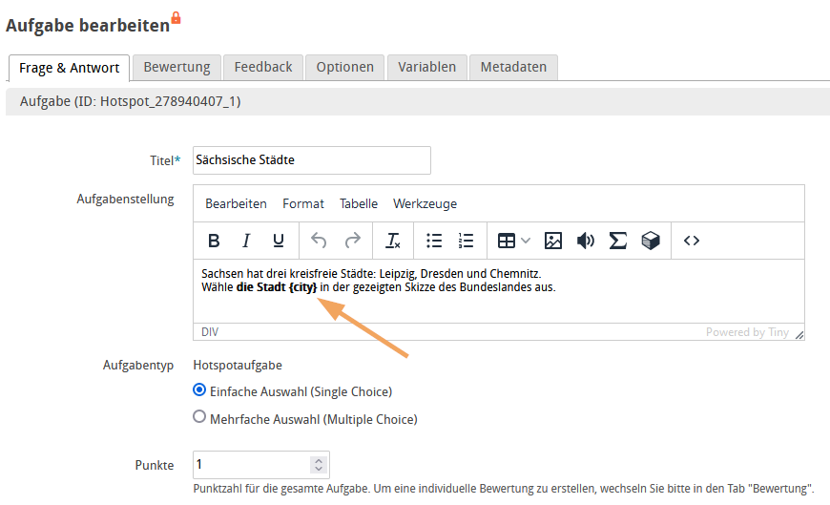Open the Bearbeiten menu in the editor

pyautogui.click(x=236, y=203)
